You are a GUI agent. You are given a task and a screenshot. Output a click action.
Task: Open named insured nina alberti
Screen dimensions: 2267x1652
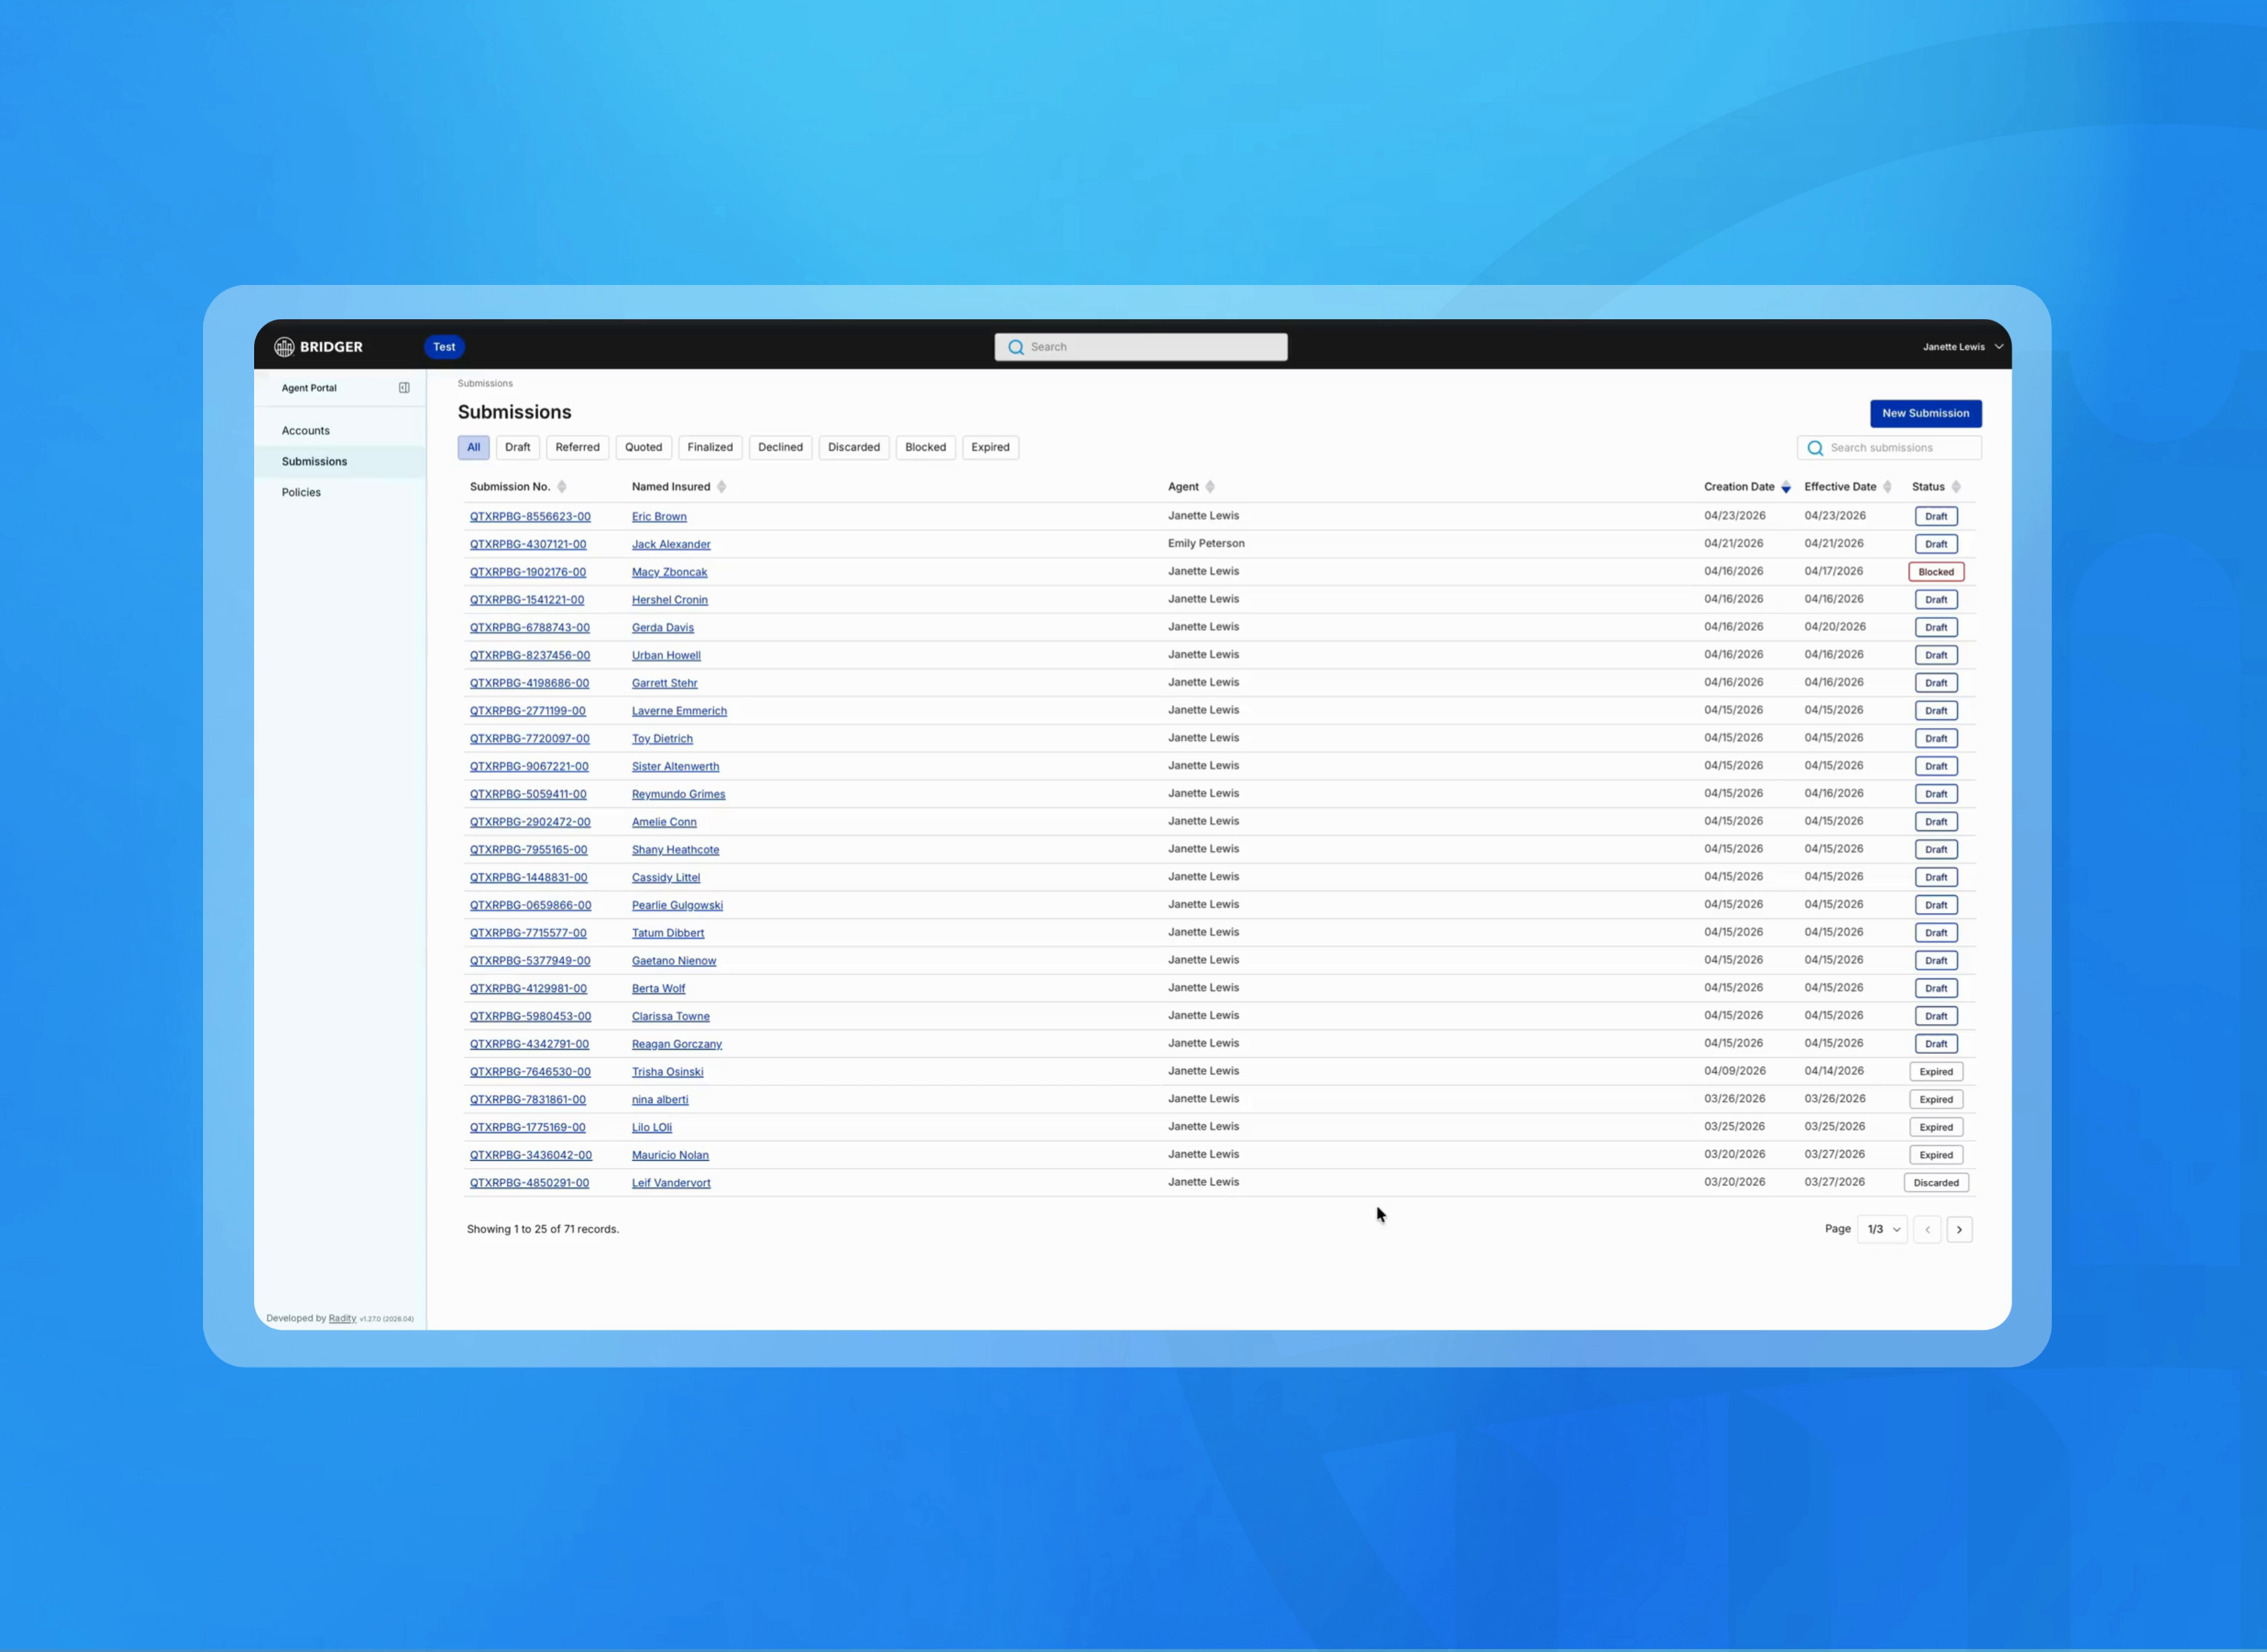tap(660, 1100)
